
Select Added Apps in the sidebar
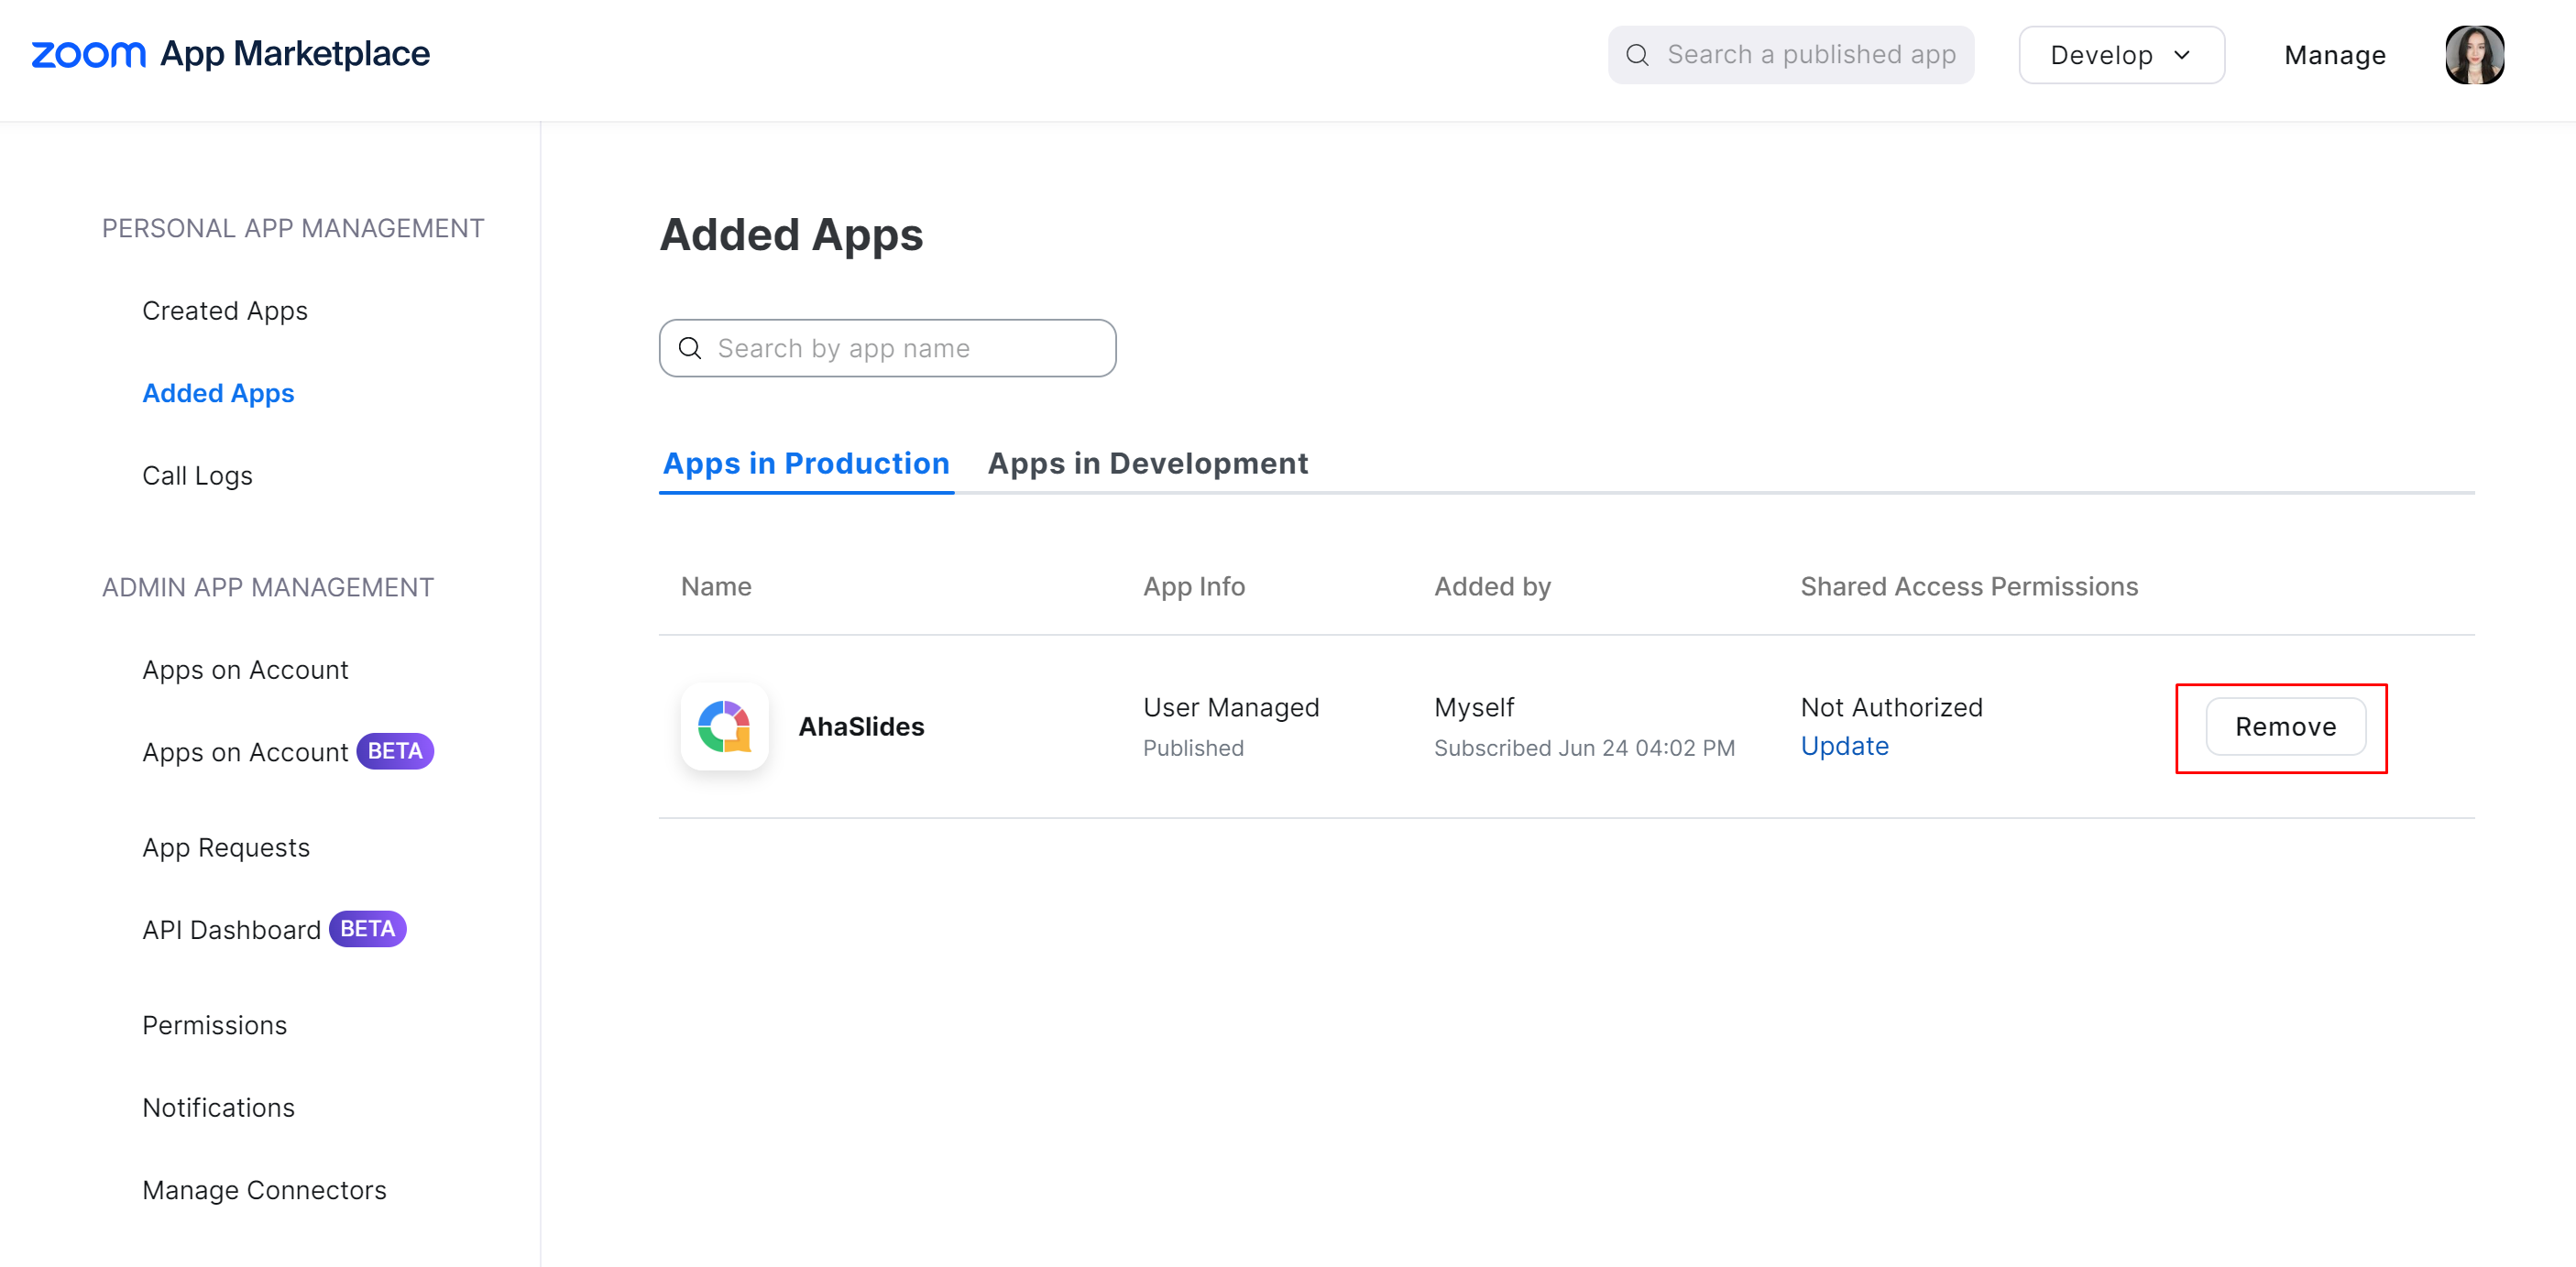[218, 393]
